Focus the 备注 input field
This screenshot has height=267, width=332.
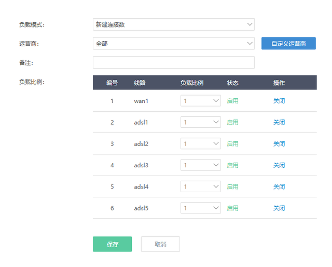click(174, 62)
